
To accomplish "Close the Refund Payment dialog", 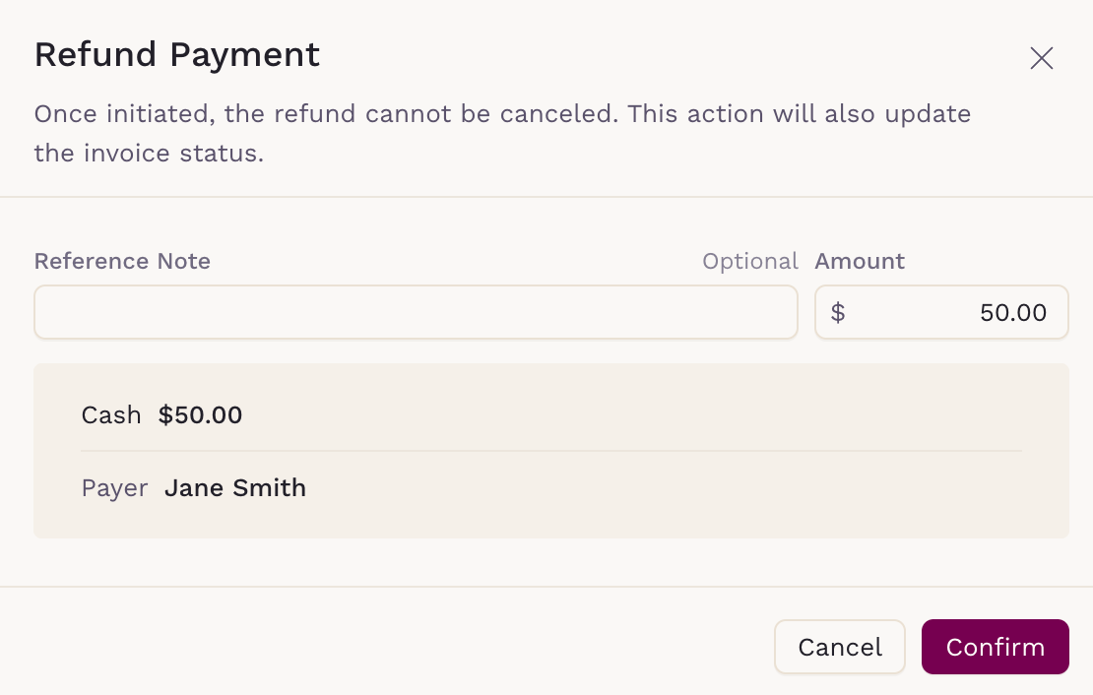I will pos(1041,58).
